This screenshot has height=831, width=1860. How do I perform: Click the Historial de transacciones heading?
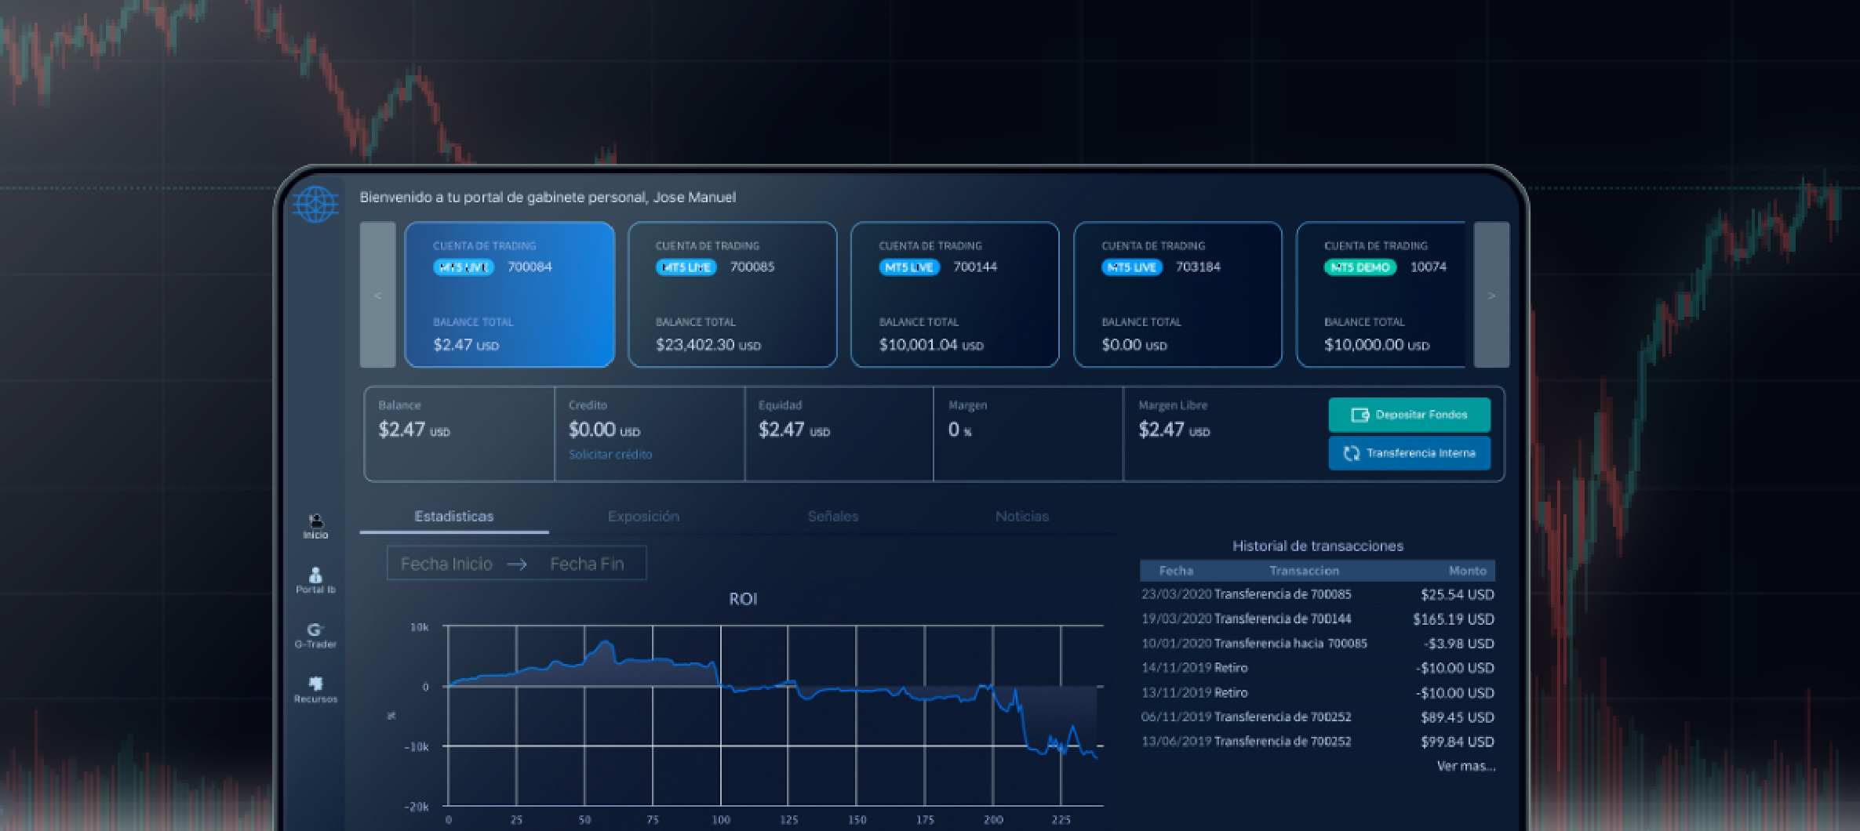[x=1318, y=546]
